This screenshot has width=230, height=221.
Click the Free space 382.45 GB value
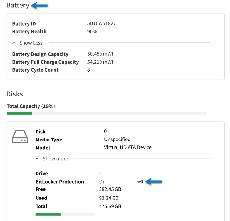click(x=110, y=189)
